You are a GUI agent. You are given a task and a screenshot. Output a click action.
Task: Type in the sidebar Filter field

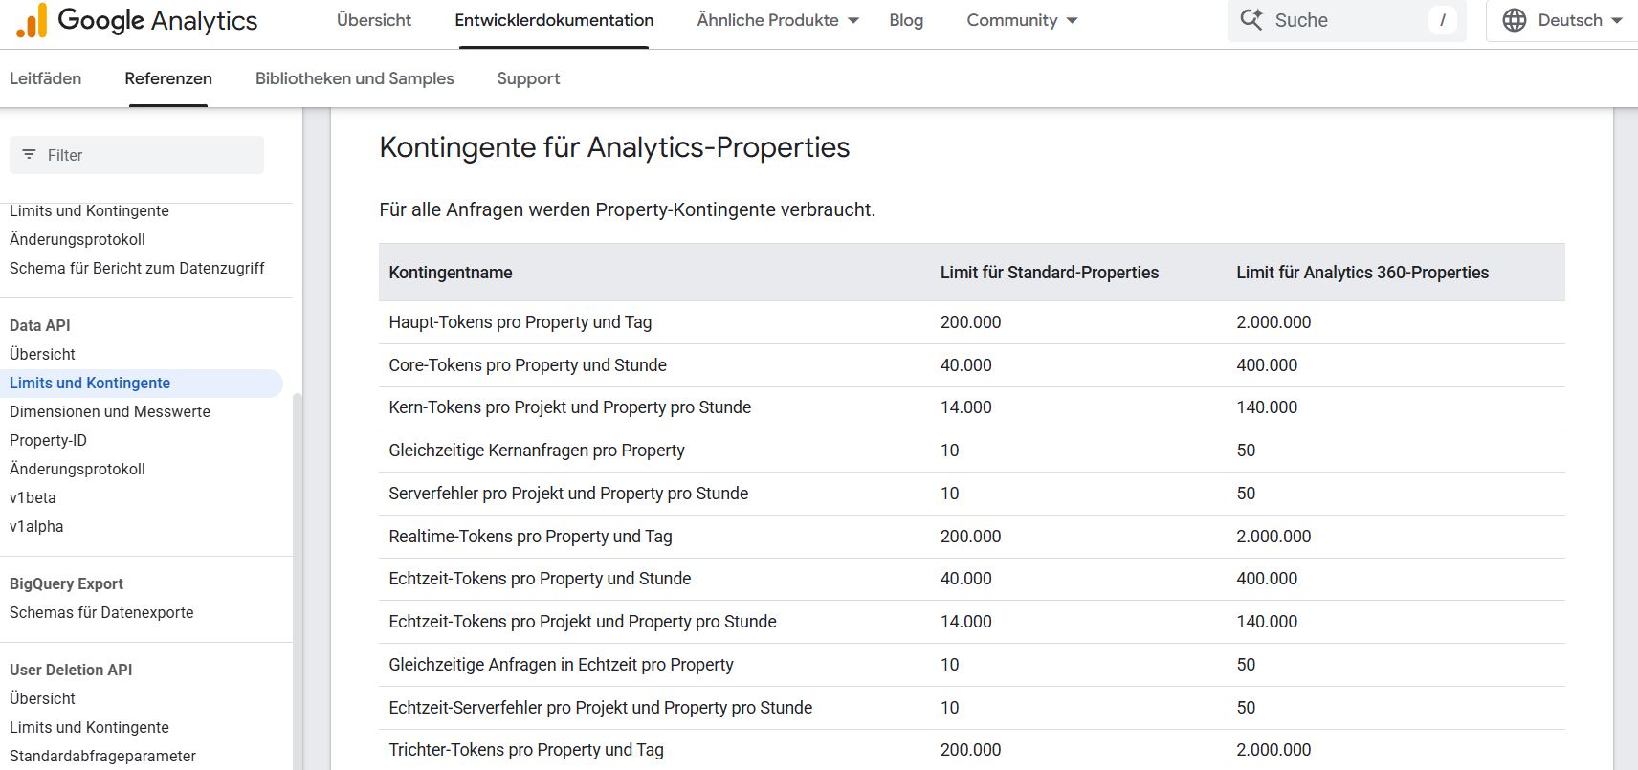[x=148, y=155]
